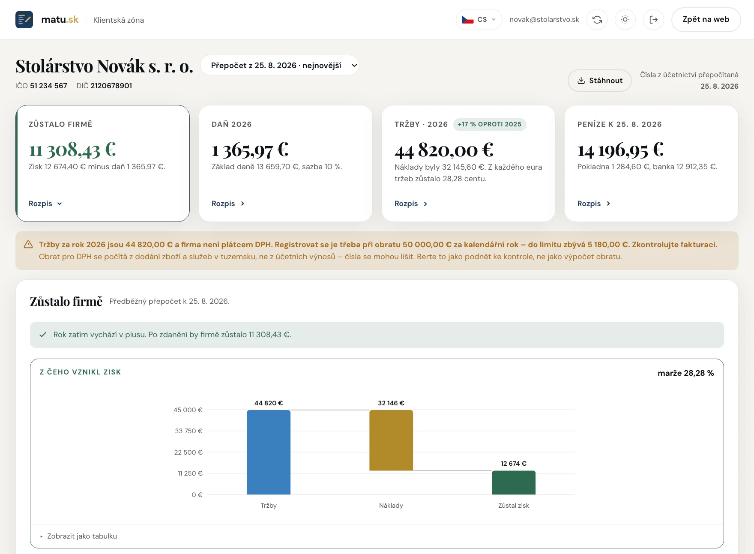This screenshot has width=754, height=554.
Task: Click the Stolárstvo Novák s. r. o. heading
Action: pyautogui.click(x=104, y=66)
